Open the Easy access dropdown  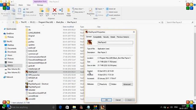click(78, 12)
